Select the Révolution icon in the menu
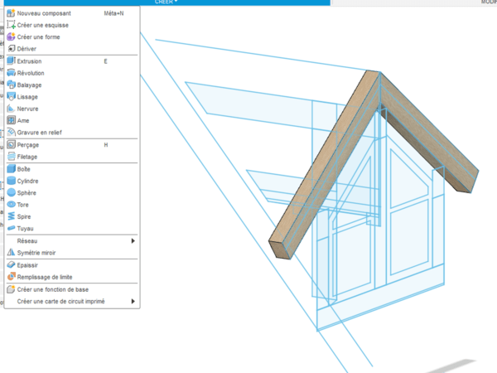Viewport: 497px width, 373px height. [11, 73]
